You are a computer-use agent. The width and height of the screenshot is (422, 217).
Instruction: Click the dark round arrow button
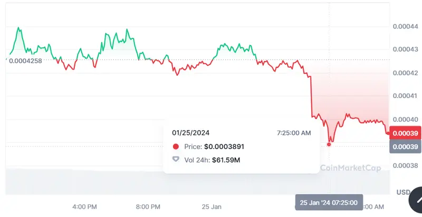pos(417,201)
